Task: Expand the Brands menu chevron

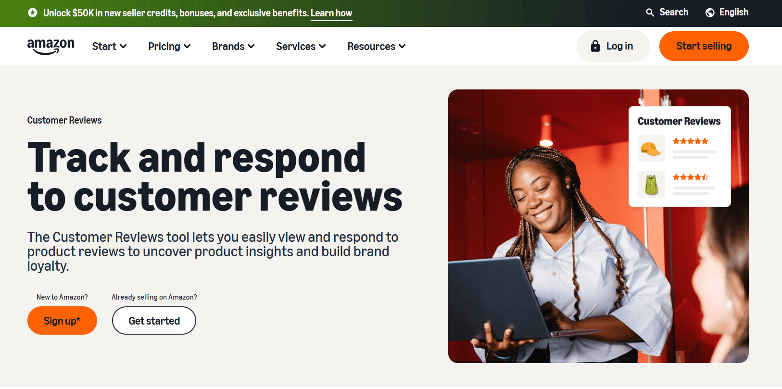Action: pyautogui.click(x=251, y=46)
